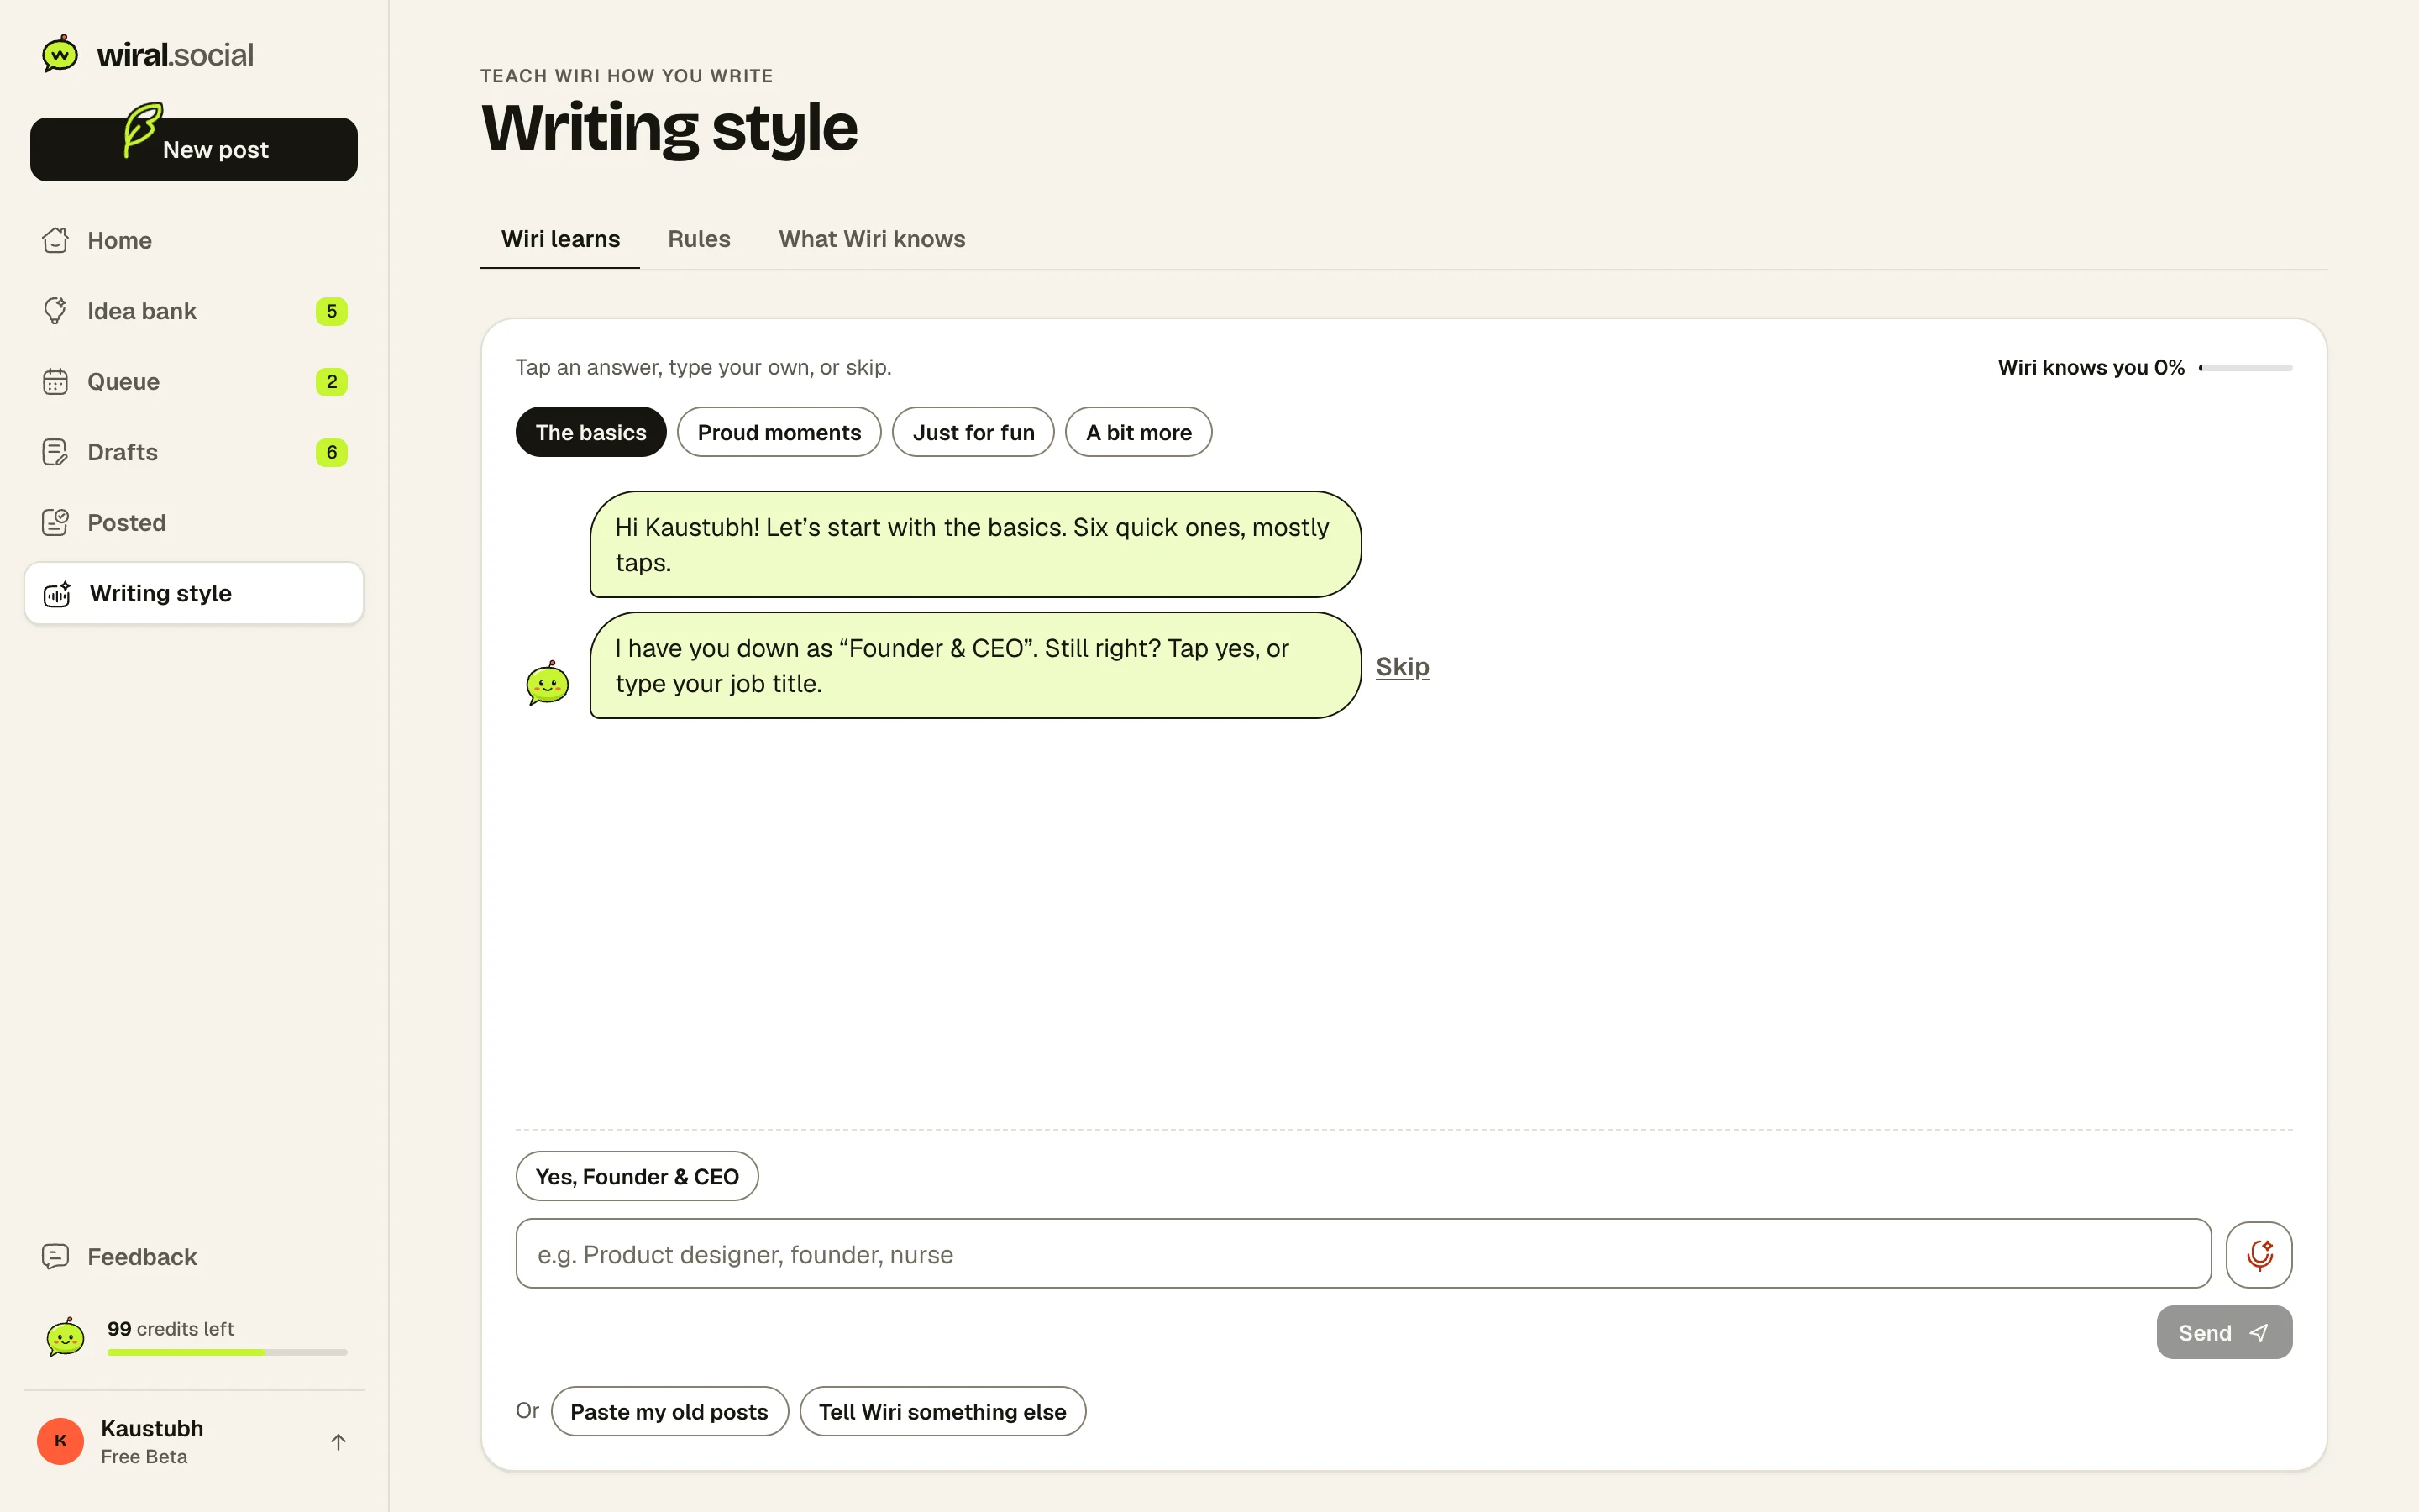Click the paper plane icon on Send
Viewport: 2419px width, 1512px height.
[2258, 1333]
